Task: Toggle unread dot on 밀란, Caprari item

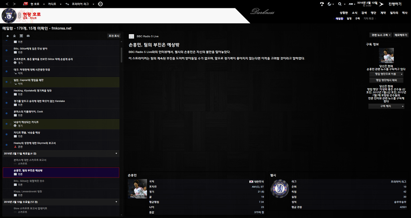Action: click(x=7, y=82)
